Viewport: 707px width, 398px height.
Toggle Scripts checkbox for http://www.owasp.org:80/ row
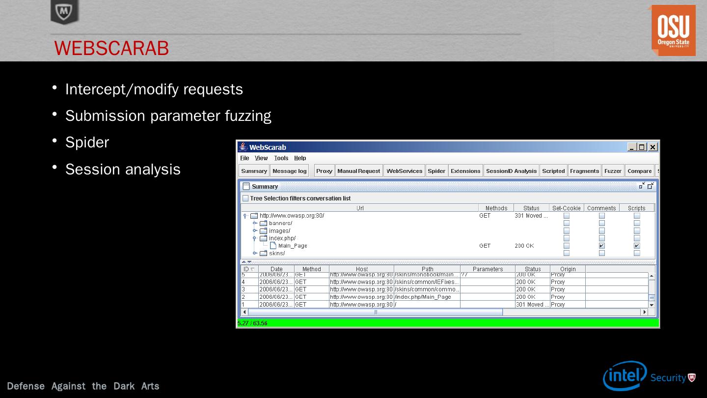(x=637, y=216)
